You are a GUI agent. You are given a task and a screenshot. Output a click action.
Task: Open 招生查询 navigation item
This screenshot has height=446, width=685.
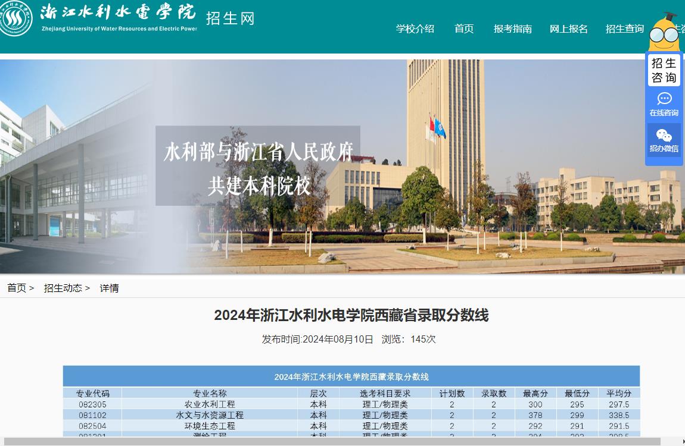(x=624, y=29)
